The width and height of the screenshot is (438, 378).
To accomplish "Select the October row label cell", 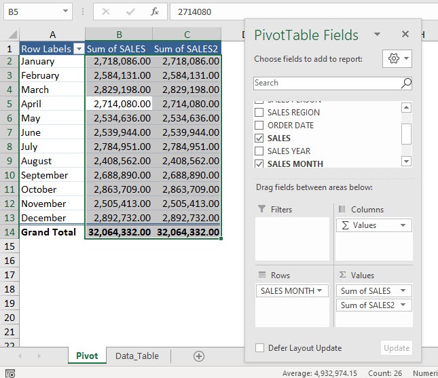I will click(52, 189).
